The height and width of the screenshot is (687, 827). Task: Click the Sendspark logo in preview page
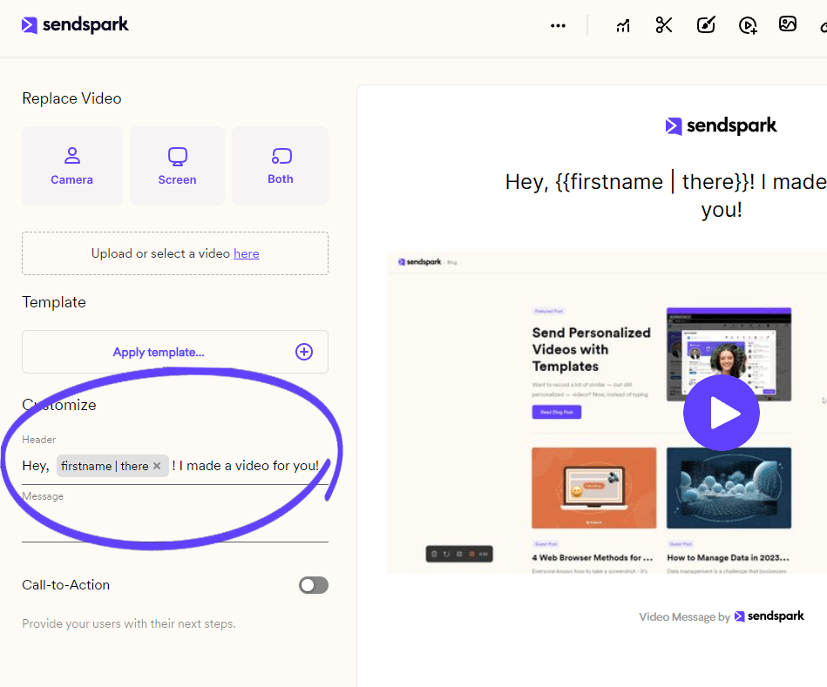point(721,125)
